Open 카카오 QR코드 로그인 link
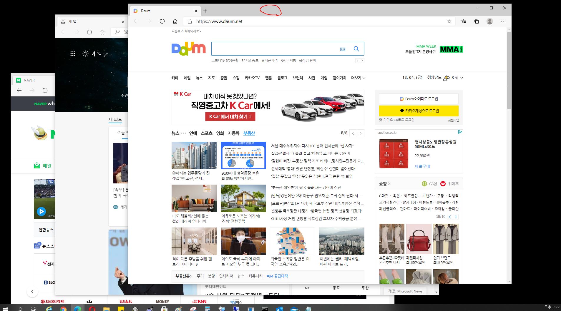Viewport: 561px width, 311px height. pyautogui.click(x=397, y=120)
